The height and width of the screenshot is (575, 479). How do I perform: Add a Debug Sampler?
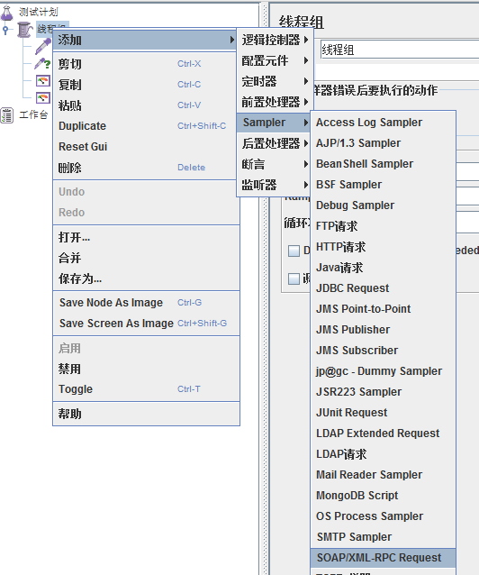click(x=383, y=205)
